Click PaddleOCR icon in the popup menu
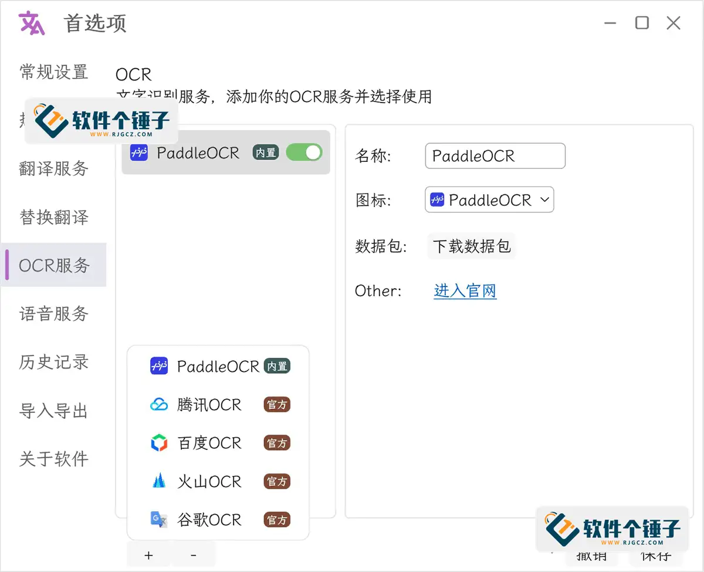The height and width of the screenshot is (572, 704). [159, 366]
